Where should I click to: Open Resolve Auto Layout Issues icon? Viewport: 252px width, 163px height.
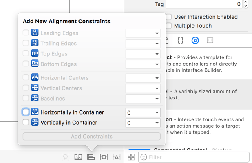click(x=117, y=157)
